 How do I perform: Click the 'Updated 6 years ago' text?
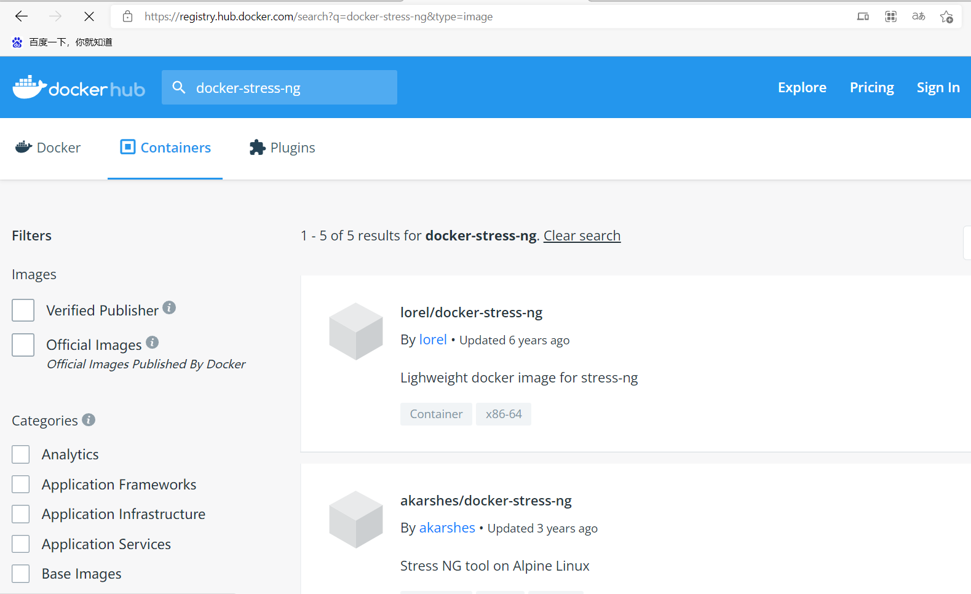514,340
